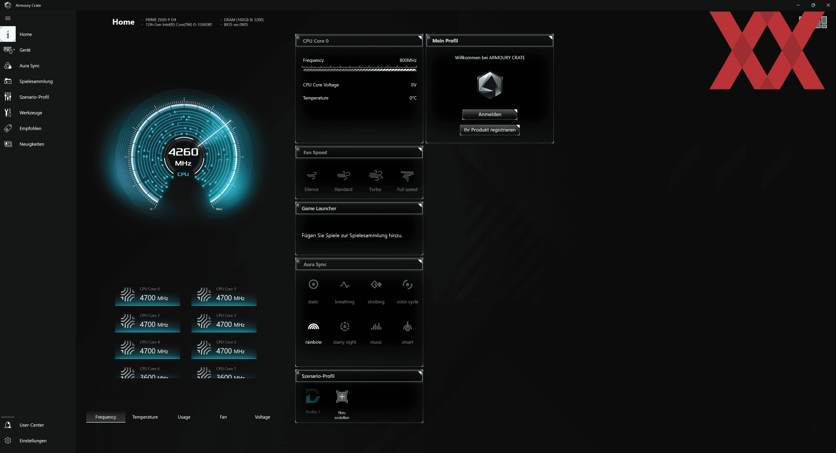Viewport: 836px width, 453px height.
Task: Select the CPU Core 2 4700 MHz tile
Action: [148, 322]
